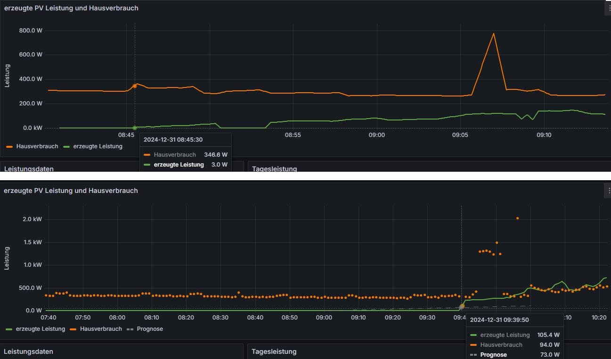Open the Tagesleistung panel header under lower chart
611x359 pixels.
click(x=274, y=351)
